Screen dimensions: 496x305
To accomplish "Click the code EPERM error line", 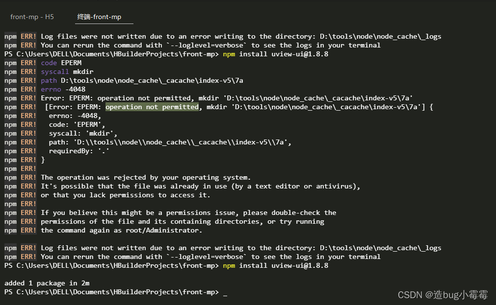I will [60, 63].
